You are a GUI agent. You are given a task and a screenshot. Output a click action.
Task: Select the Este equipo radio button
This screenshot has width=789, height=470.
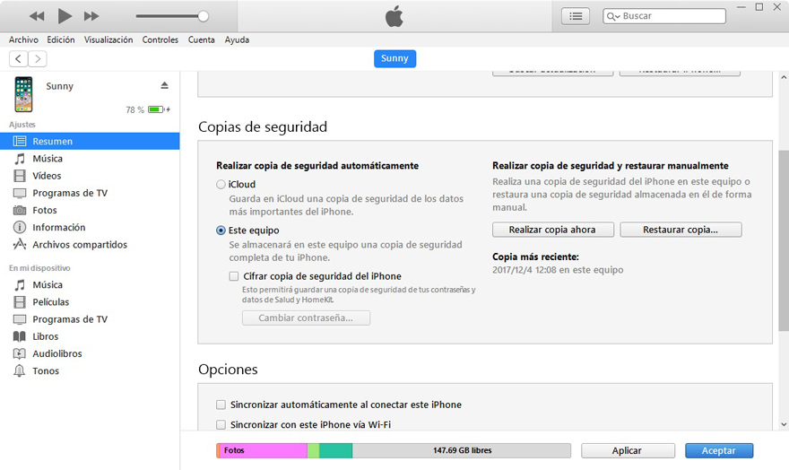pos(221,231)
